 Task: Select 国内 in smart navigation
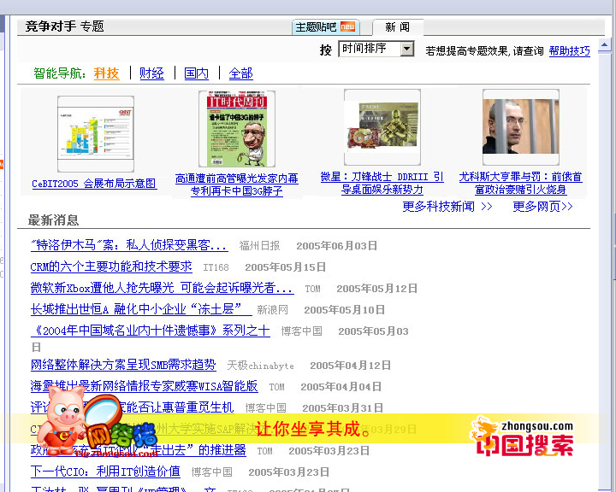pyautogui.click(x=197, y=73)
